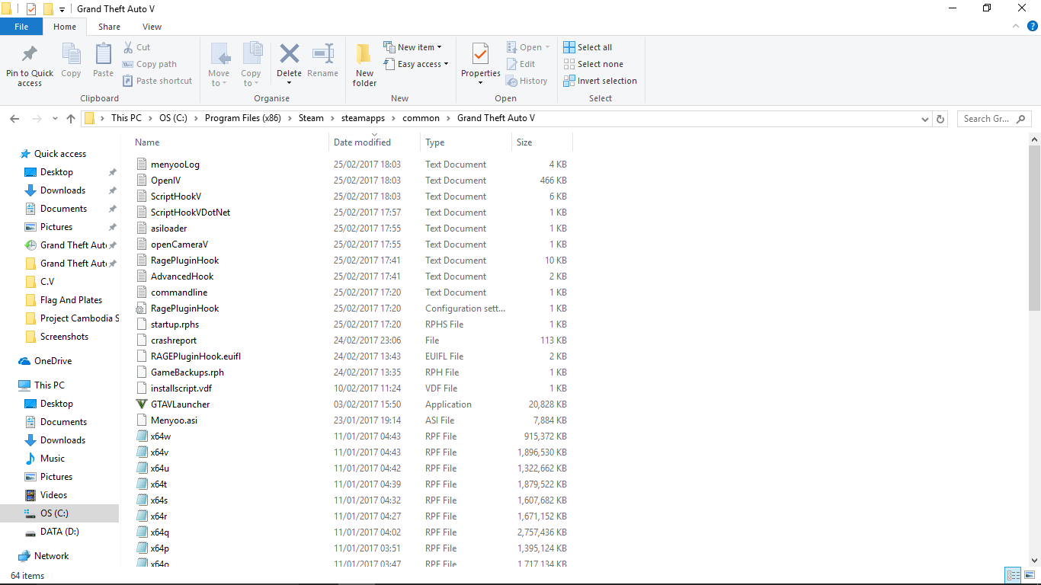Click Cut scissors icon

[x=128, y=47]
